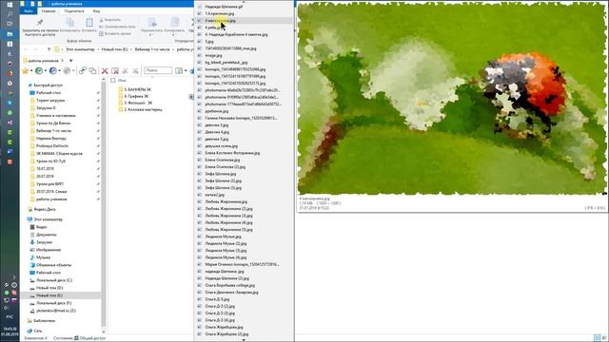Image resolution: width=609 pixels, height=342 pixels.
Task: Click the up-arrow navigation button
Action: coord(49,49)
